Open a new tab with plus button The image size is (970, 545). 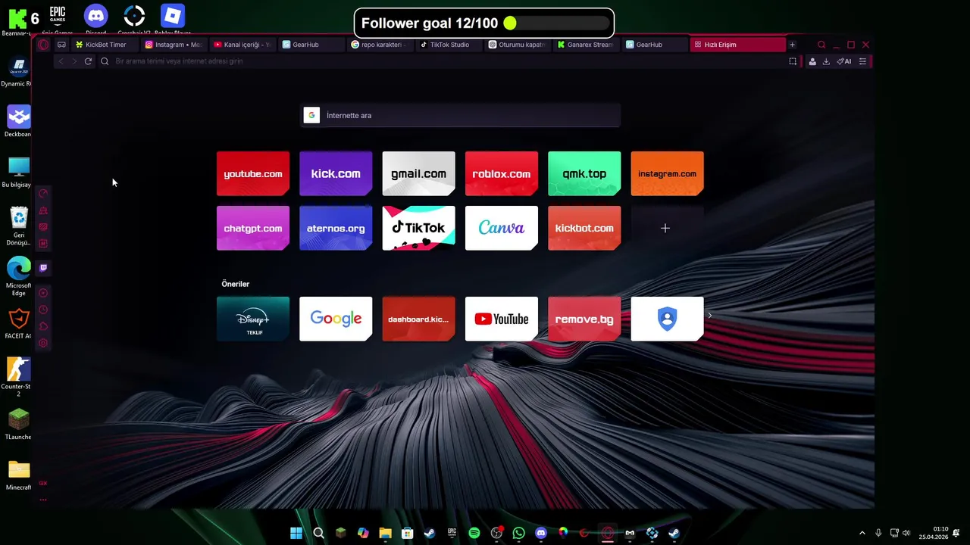coord(792,45)
